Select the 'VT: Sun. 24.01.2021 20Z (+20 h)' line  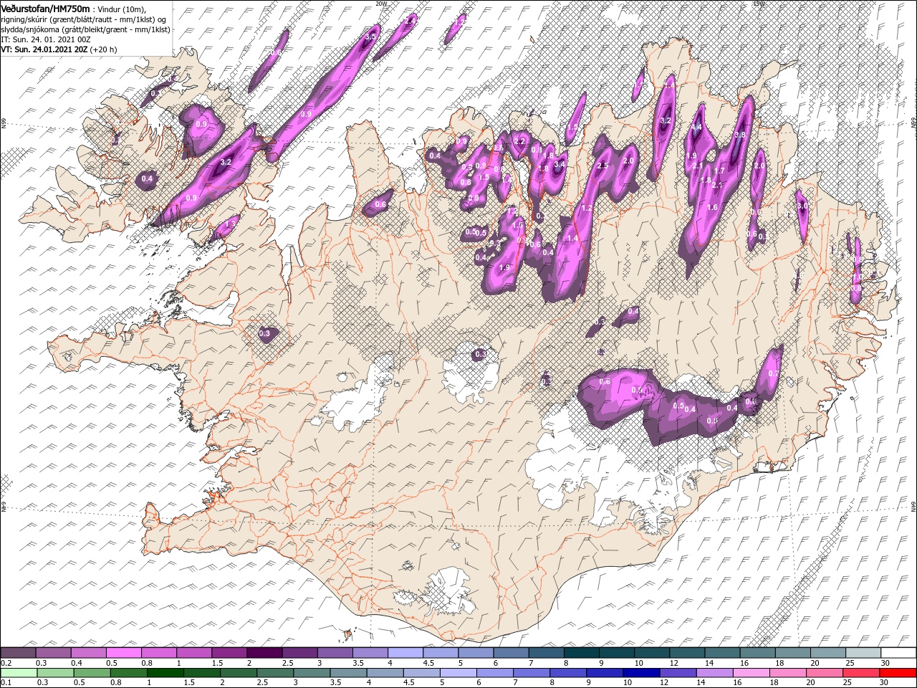tap(59, 49)
